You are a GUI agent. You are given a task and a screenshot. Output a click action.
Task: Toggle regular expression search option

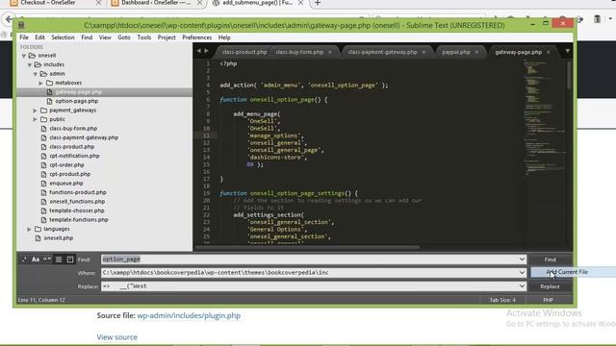point(24,259)
